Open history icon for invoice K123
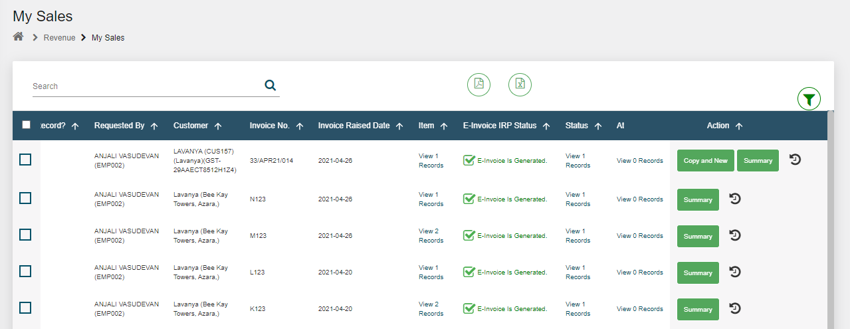Screen dimensions: 850x329 tap(735, 308)
